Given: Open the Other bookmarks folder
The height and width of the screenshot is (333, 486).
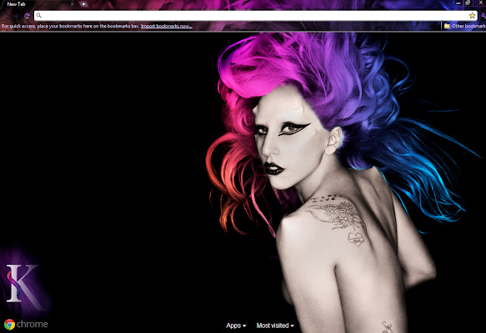Looking at the screenshot, I should [x=464, y=26].
